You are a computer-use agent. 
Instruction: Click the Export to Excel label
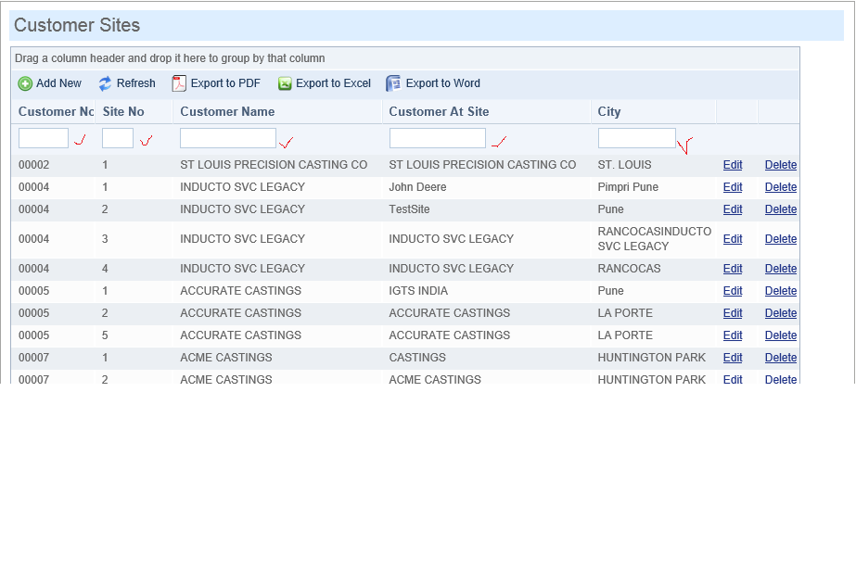coord(333,83)
